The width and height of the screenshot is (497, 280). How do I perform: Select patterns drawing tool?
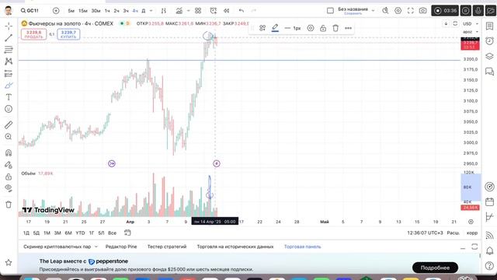click(x=9, y=61)
